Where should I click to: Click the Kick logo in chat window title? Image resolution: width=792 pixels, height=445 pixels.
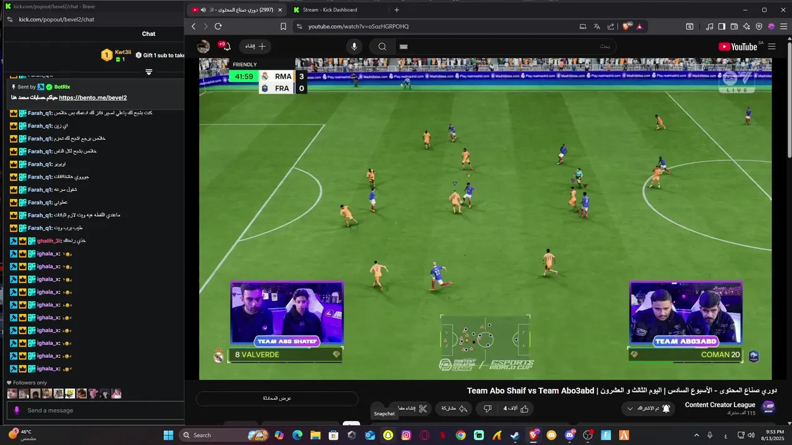(7, 6)
